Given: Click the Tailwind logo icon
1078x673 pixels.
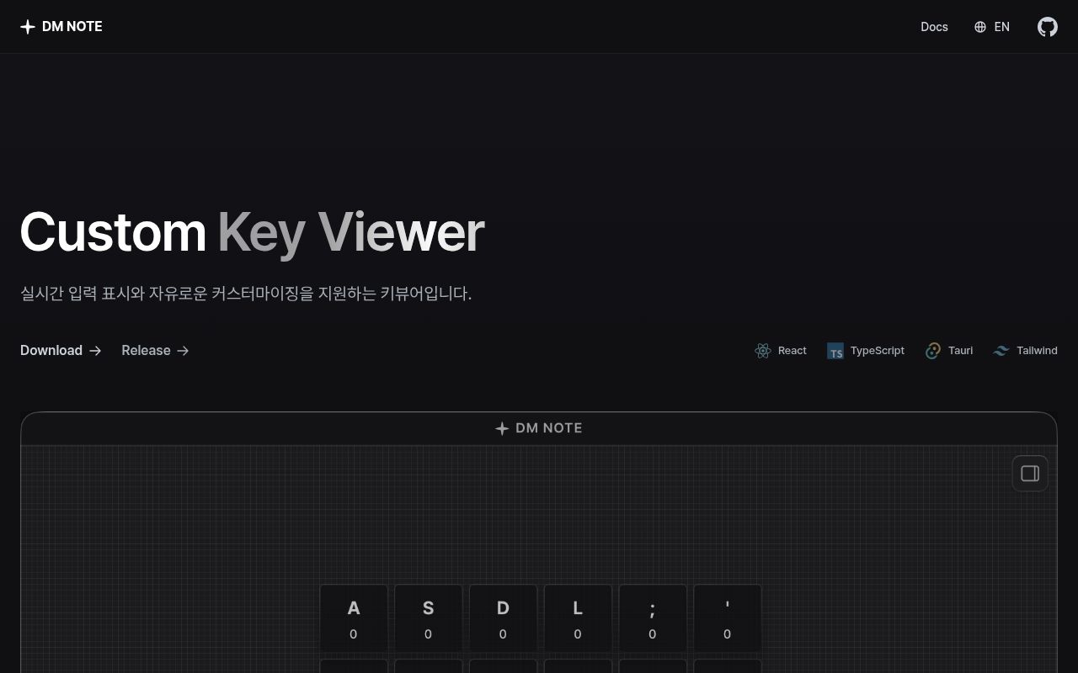Looking at the screenshot, I should [1001, 351].
